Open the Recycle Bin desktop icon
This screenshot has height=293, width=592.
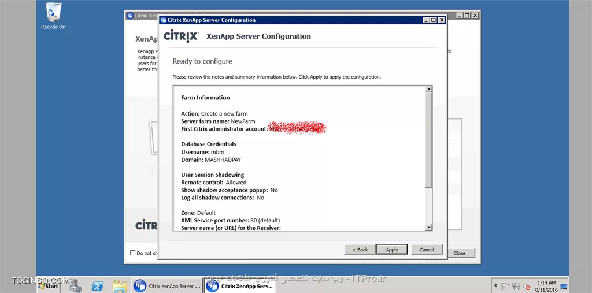tap(53, 16)
